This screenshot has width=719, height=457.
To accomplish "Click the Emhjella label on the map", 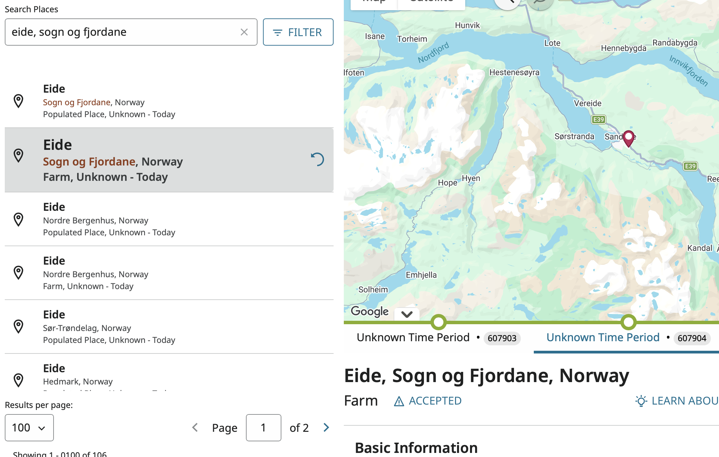I will [421, 275].
